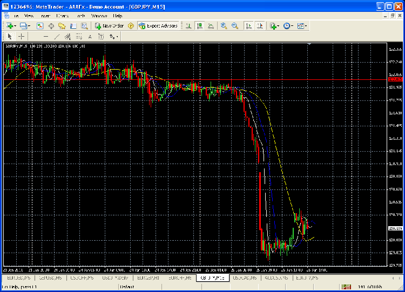405x292 pixels.
Task: Click the New Order button
Action: click(110, 26)
